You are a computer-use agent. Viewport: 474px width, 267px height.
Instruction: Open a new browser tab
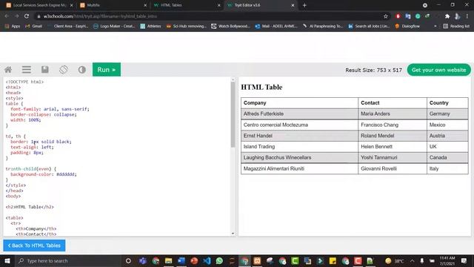(x=304, y=5)
